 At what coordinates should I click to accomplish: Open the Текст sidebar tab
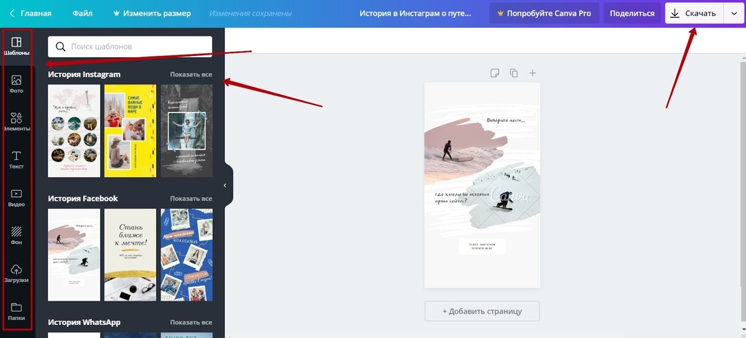point(17,160)
